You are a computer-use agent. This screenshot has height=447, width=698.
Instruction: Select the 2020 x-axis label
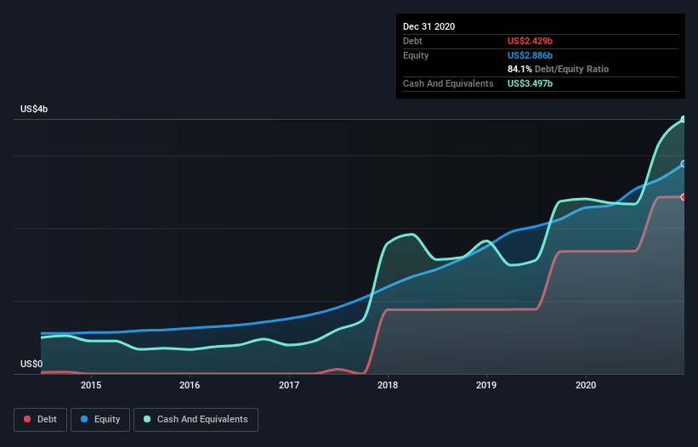coord(586,385)
